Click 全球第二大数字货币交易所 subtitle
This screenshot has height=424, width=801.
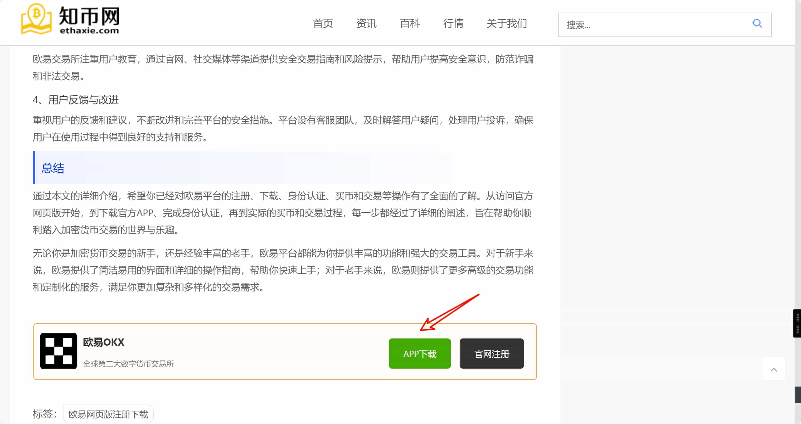(x=128, y=364)
